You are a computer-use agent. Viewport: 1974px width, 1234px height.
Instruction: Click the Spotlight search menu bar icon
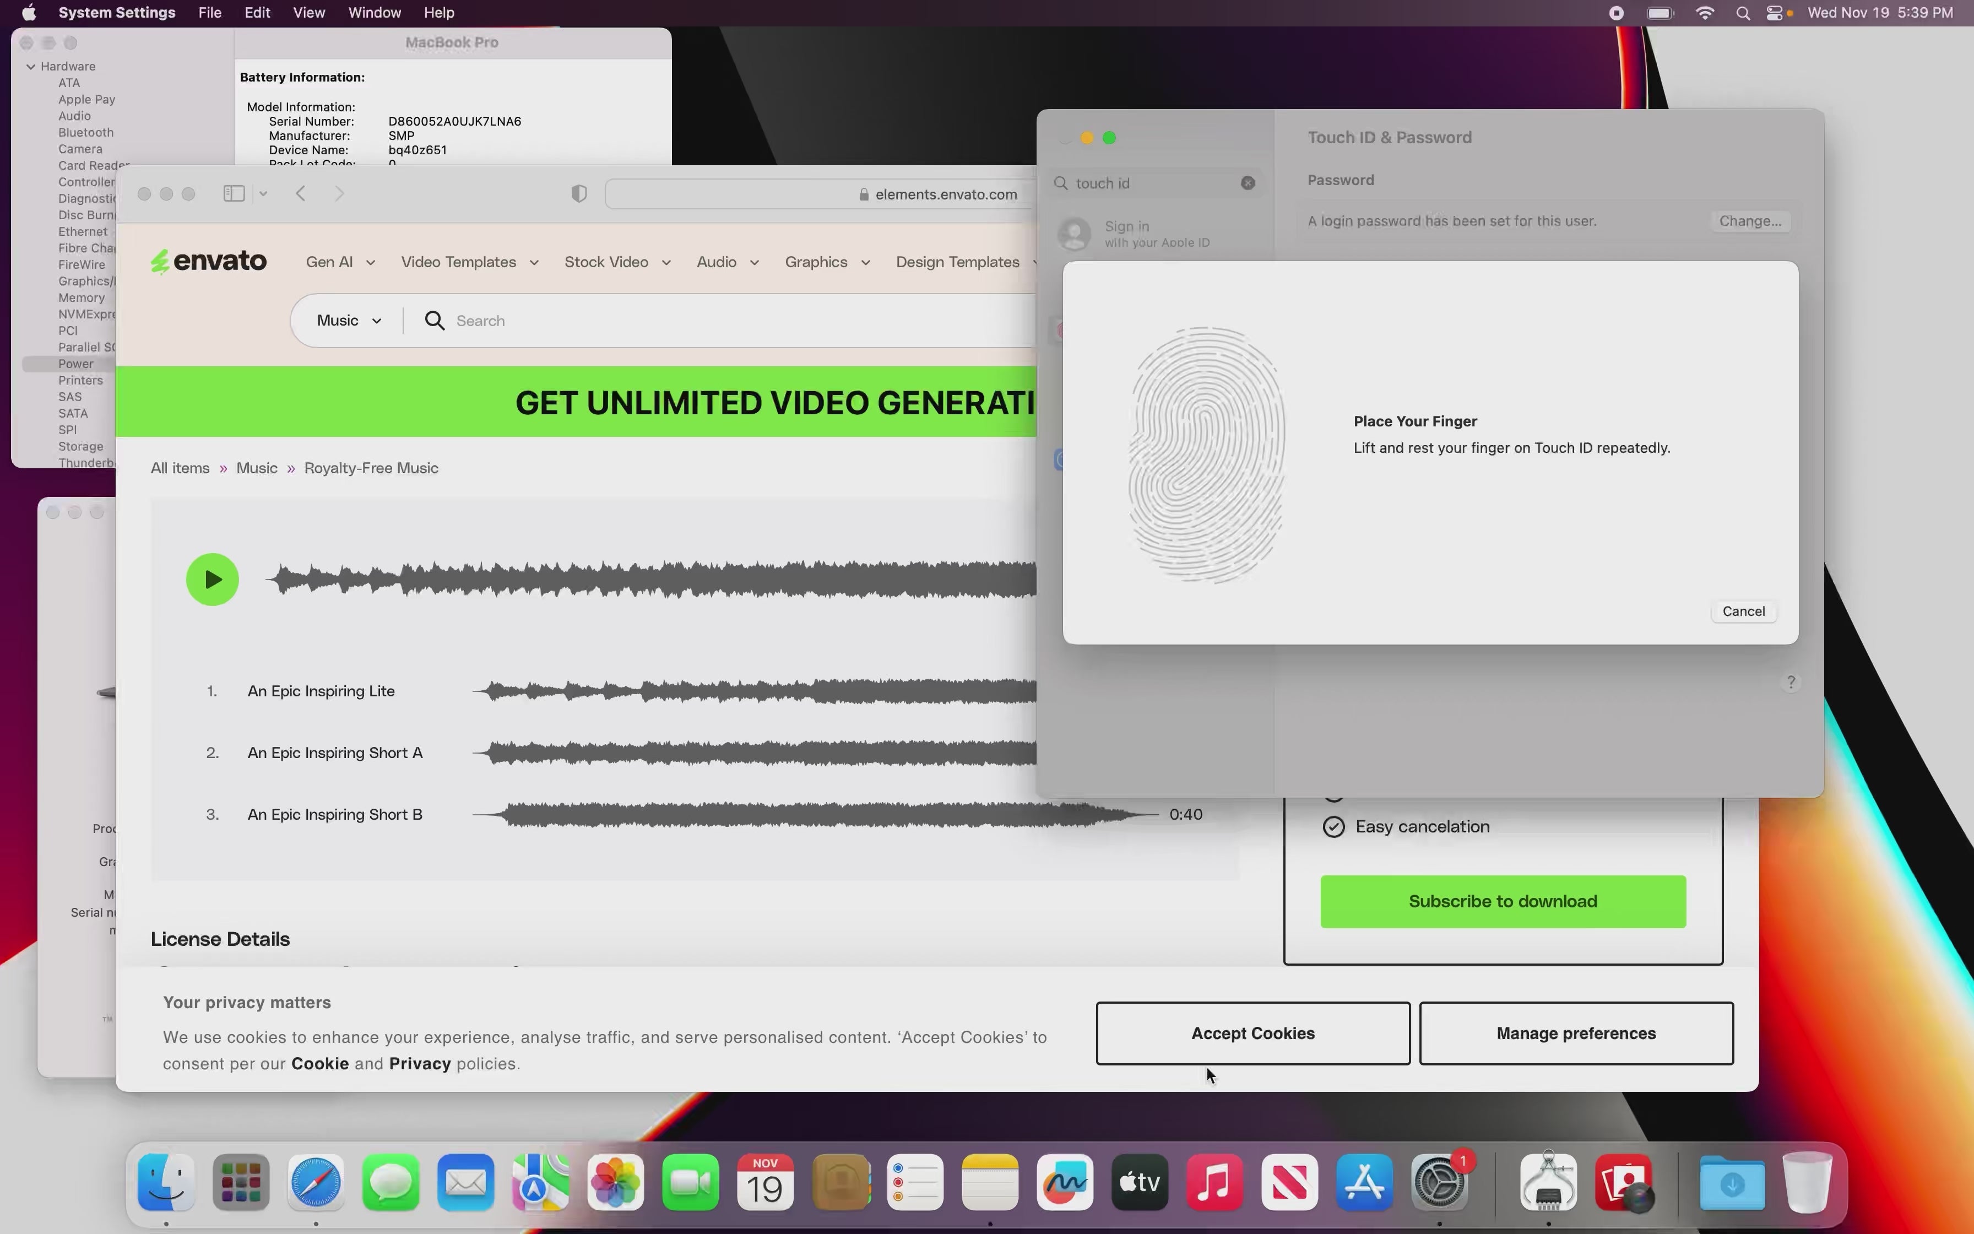tap(1742, 13)
